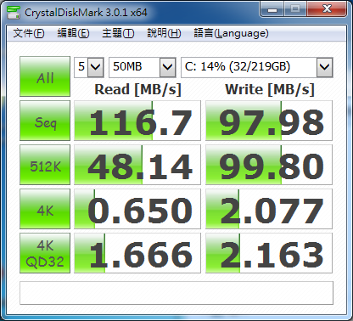
Task: Select the 512K read result 48.14
Action: pos(137,165)
